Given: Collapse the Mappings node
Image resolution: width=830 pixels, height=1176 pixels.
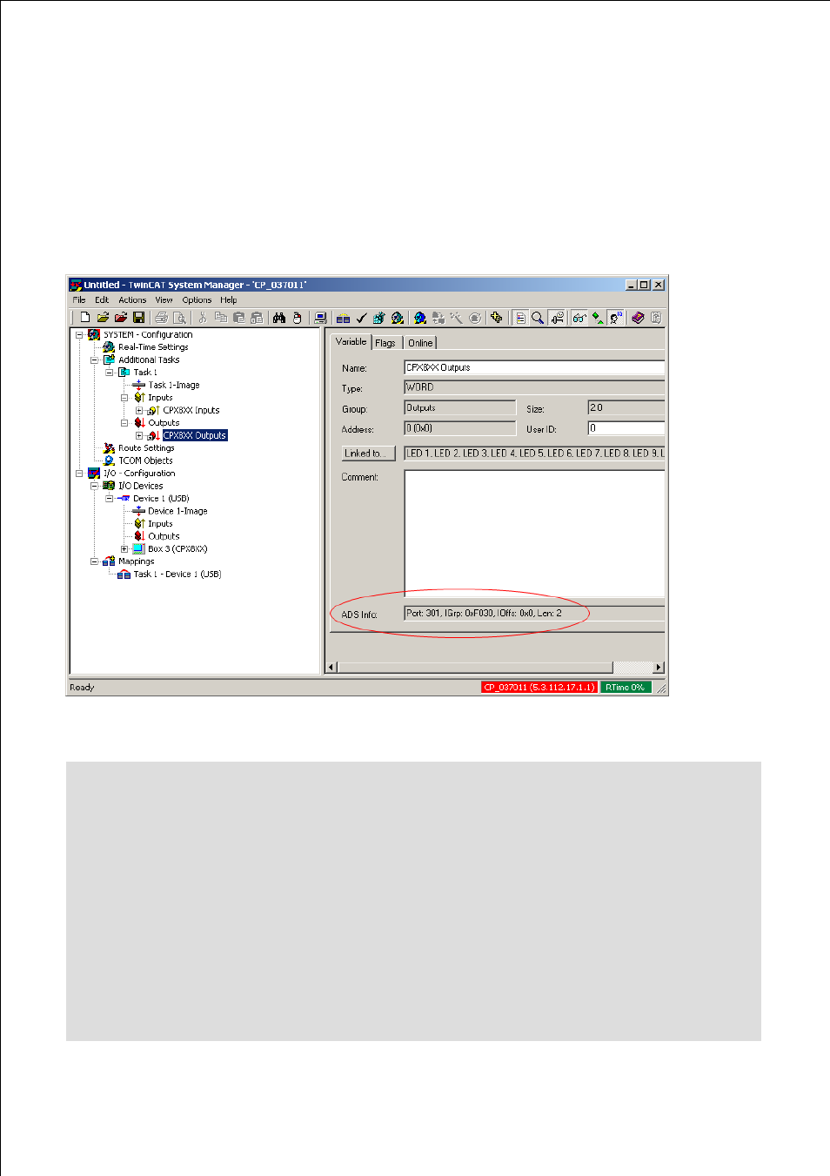Looking at the screenshot, I should (94, 561).
